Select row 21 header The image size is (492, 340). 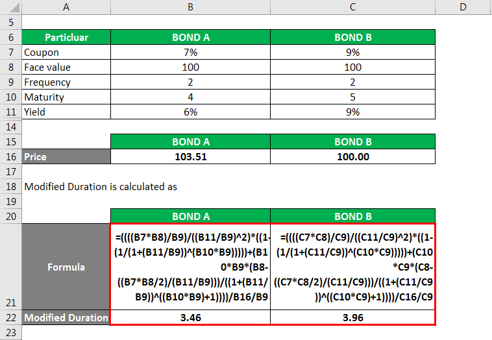coord(10,267)
